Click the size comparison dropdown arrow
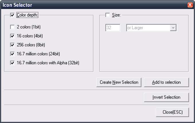This screenshot has height=123, width=195. (173, 28)
